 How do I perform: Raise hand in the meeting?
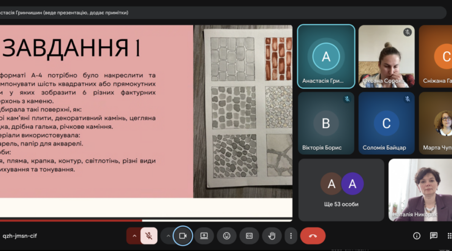point(272,236)
